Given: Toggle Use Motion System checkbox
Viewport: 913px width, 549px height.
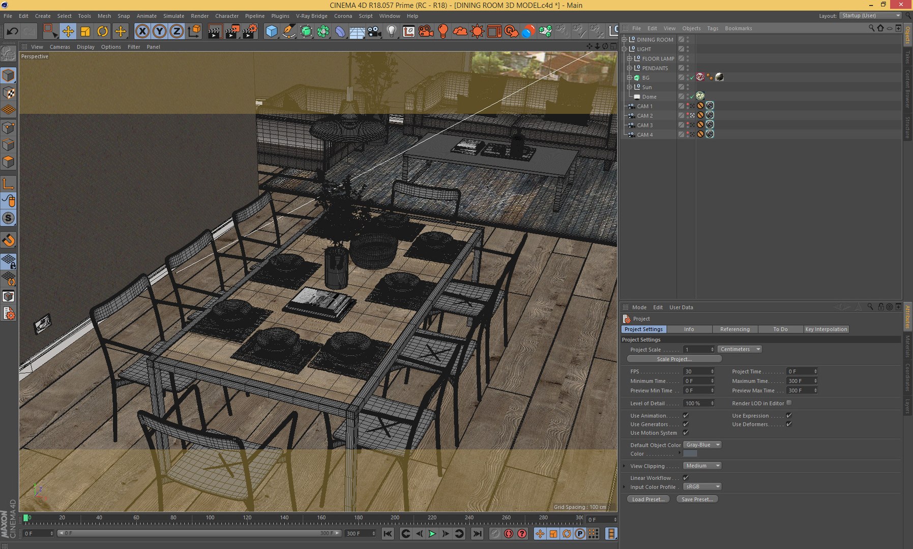Looking at the screenshot, I should point(686,433).
